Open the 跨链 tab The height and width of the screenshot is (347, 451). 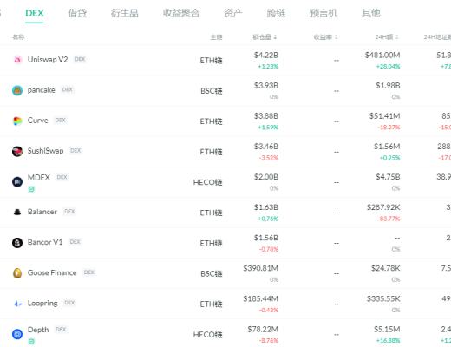276,13
